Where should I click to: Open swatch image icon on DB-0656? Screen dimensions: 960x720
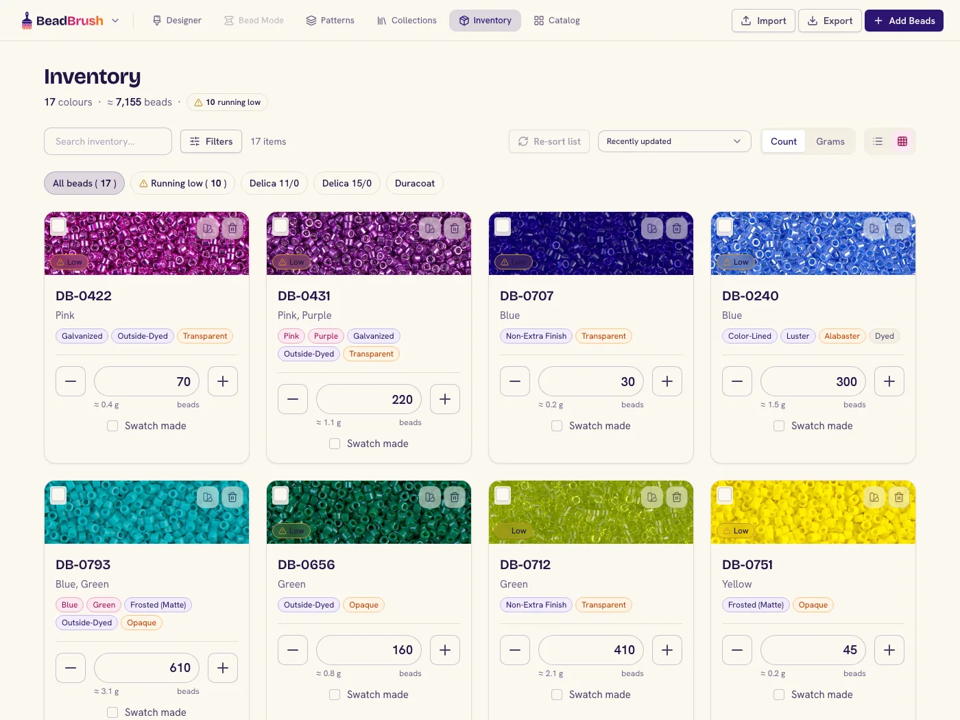click(x=430, y=497)
